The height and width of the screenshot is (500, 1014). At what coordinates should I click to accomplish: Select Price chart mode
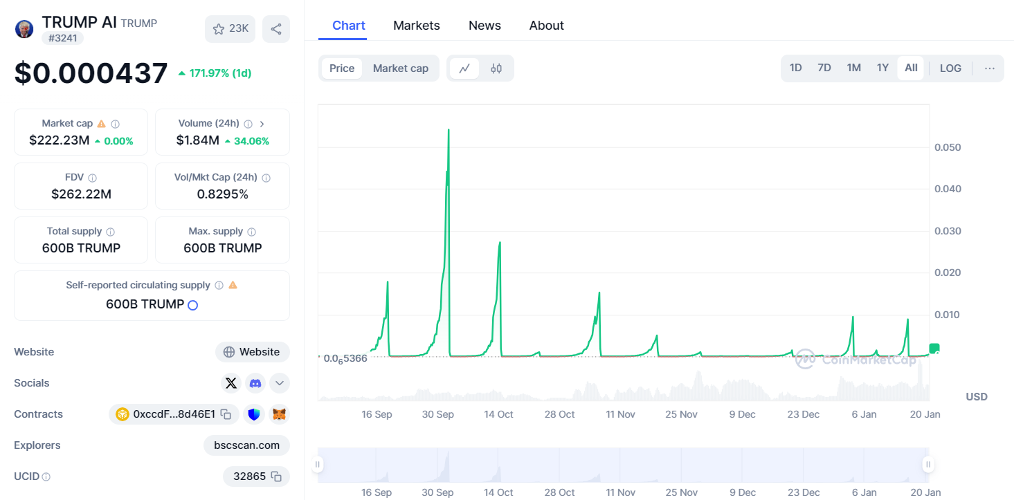342,68
